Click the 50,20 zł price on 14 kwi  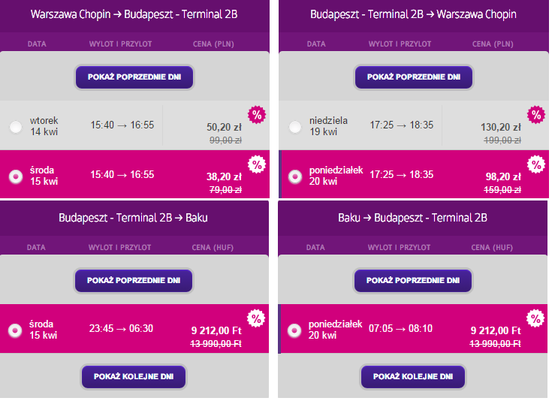[224, 127]
